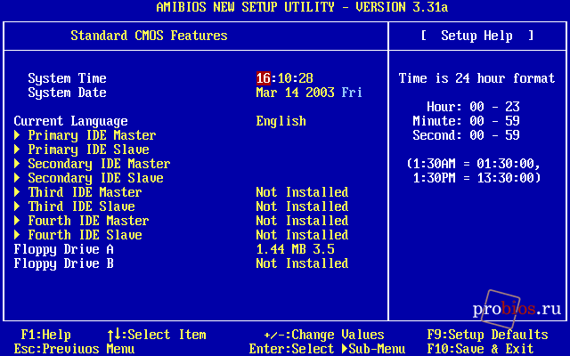Expand the Third IDE Master arrow

pyautogui.click(x=17, y=192)
